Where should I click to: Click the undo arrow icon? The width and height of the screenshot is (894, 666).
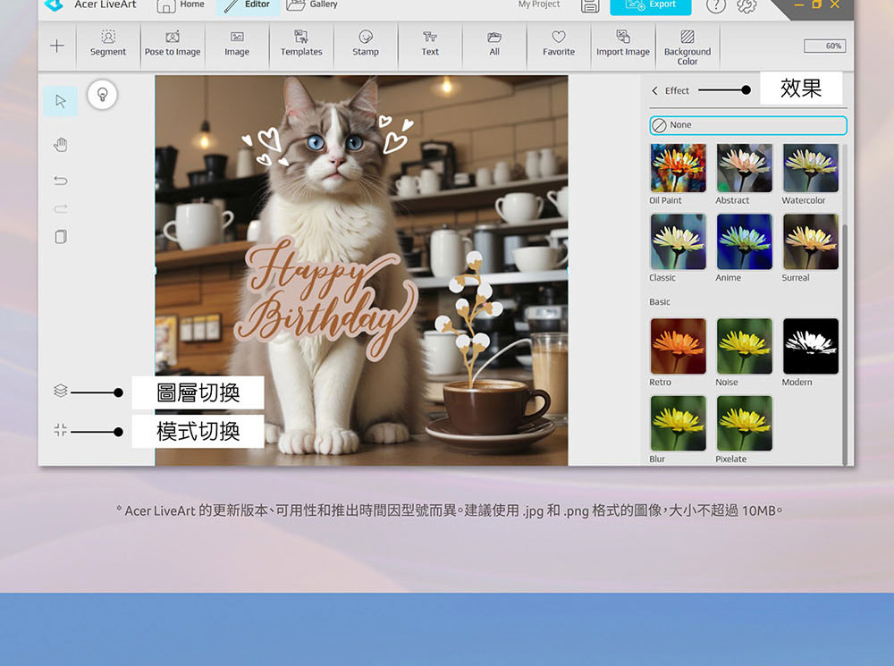[61, 181]
